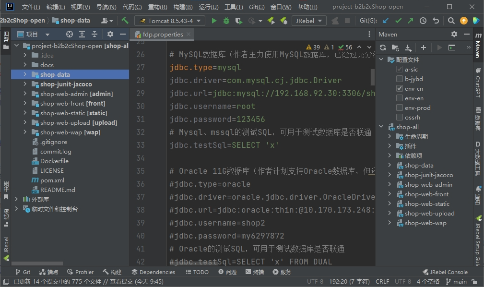Click the Git update project blue arrow
Viewport: 484px width, 287px height.
coord(386,21)
